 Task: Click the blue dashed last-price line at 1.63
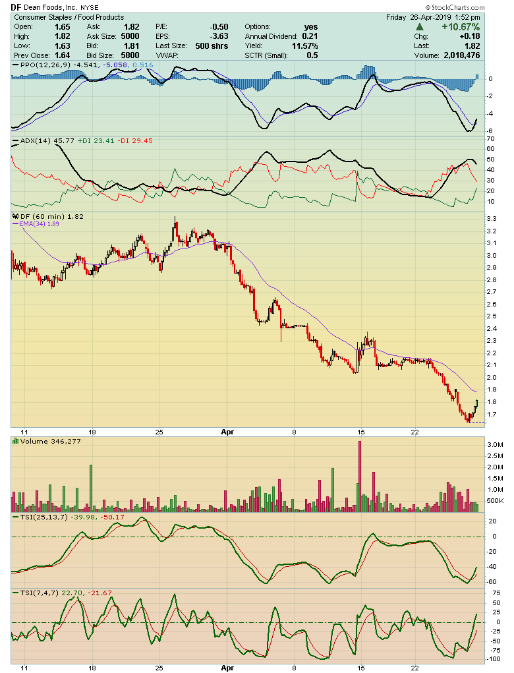(x=477, y=423)
